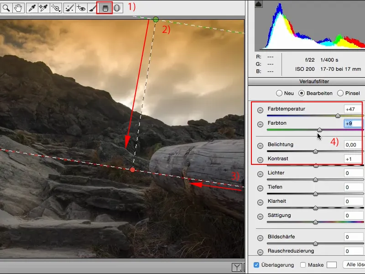Select the Color Sampler tool
This screenshot has height=274, width=365.
point(43,8)
